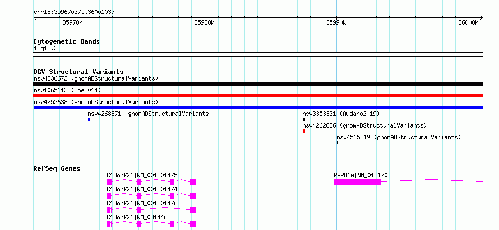Click the 18q12.2 cytogenetic band bar

tap(258, 54)
